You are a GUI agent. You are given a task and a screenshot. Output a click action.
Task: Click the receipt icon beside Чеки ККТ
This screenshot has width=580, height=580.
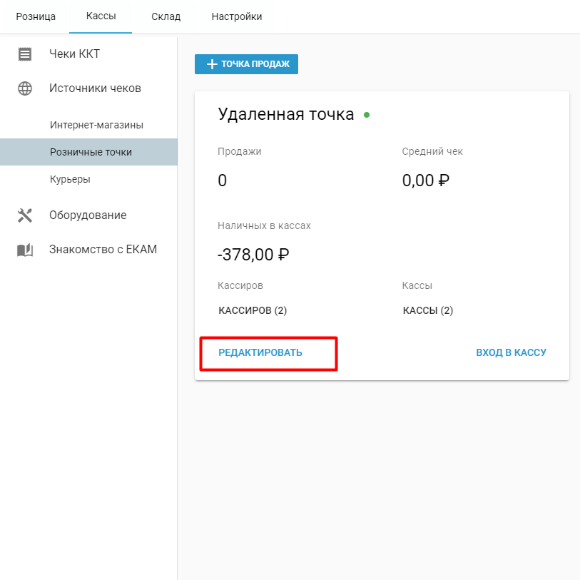click(x=25, y=54)
